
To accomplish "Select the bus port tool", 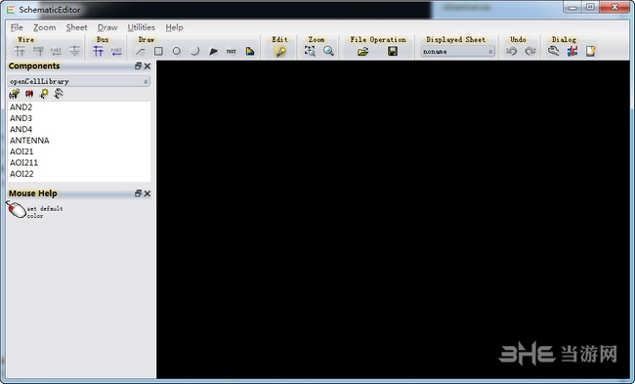I will [116, 51].
